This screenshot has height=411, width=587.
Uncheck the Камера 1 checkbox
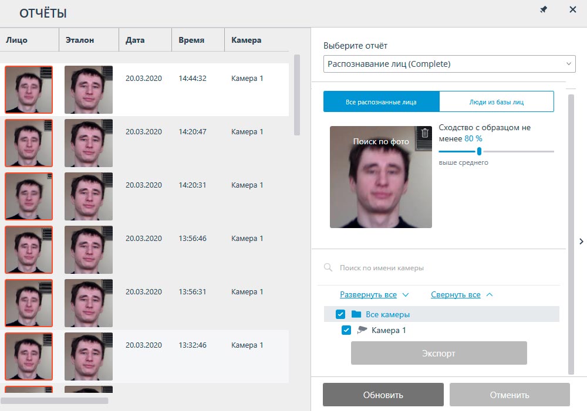(x=346, y=330)
